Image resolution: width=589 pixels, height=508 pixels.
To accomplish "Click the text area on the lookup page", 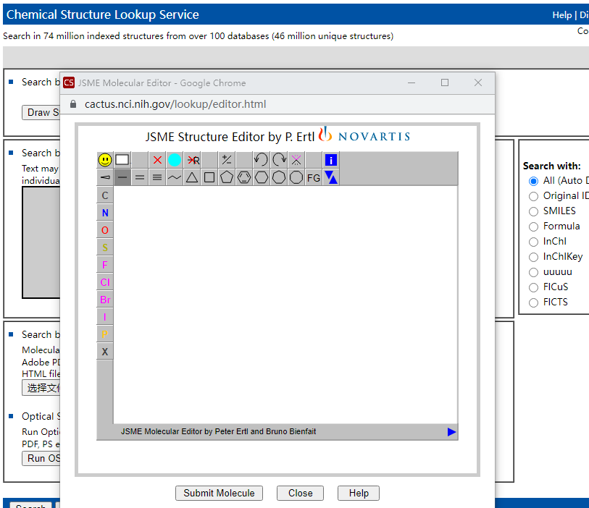I will point(41,242).
